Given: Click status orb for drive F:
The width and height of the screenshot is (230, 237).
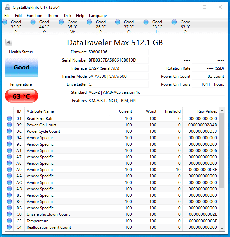Looking at the screenshot, I should pyautogui.click(x=89, y=22).
